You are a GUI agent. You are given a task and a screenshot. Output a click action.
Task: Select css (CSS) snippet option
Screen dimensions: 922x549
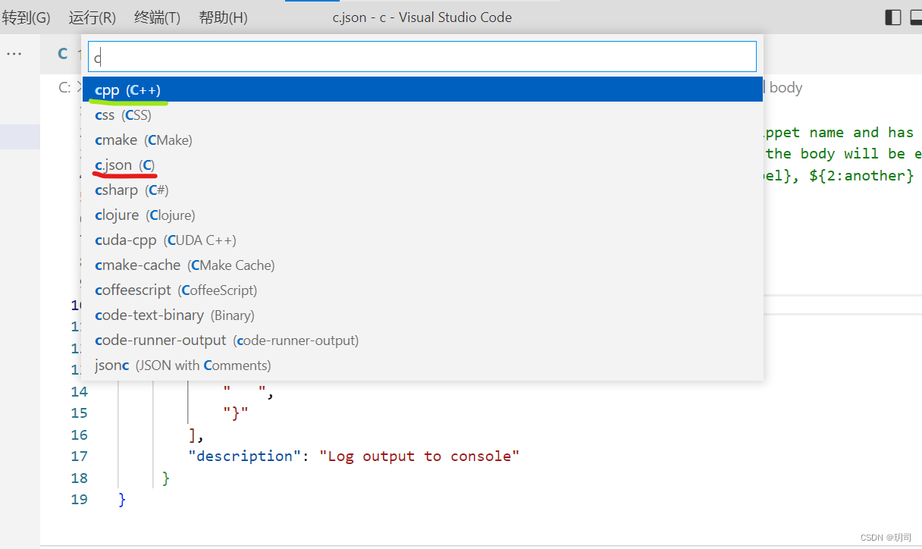coord(422,115)
